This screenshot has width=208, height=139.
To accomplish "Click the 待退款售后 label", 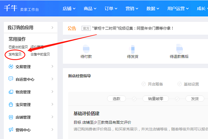I will coord(179,57).
